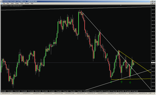Switch to the AUDJPYFXF,H4 chart tab
This screenshot has height=95, width=156.
[91, 93]
